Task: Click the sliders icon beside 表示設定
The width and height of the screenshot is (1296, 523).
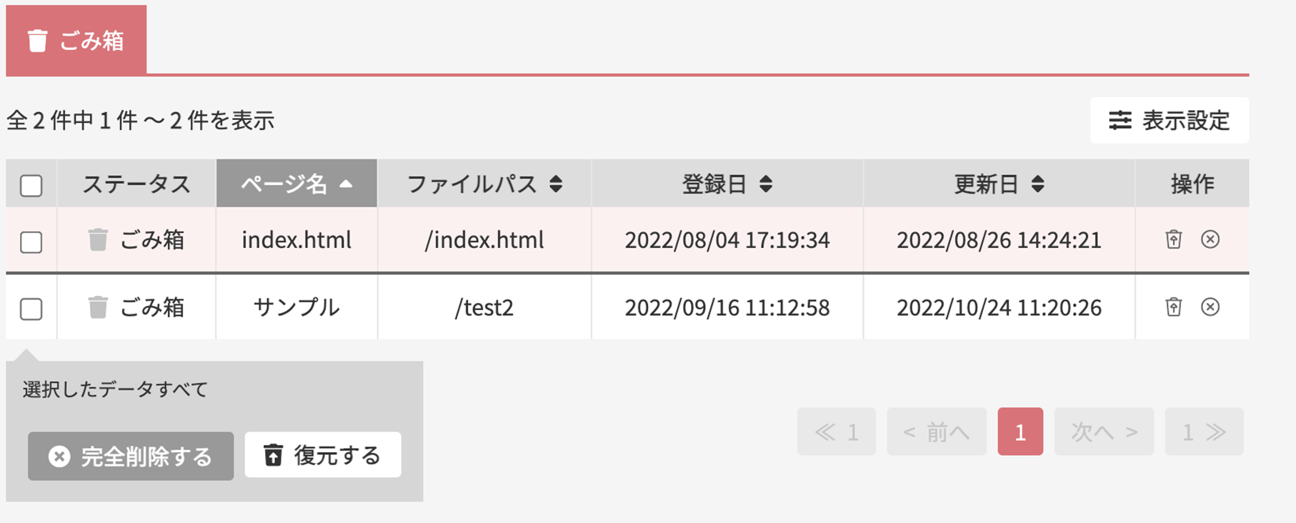Action: point(1120,120)
